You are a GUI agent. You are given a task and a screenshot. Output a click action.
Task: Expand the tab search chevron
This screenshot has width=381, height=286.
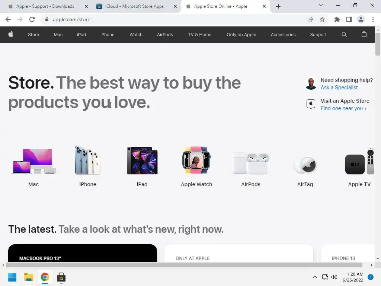(321, 5)
